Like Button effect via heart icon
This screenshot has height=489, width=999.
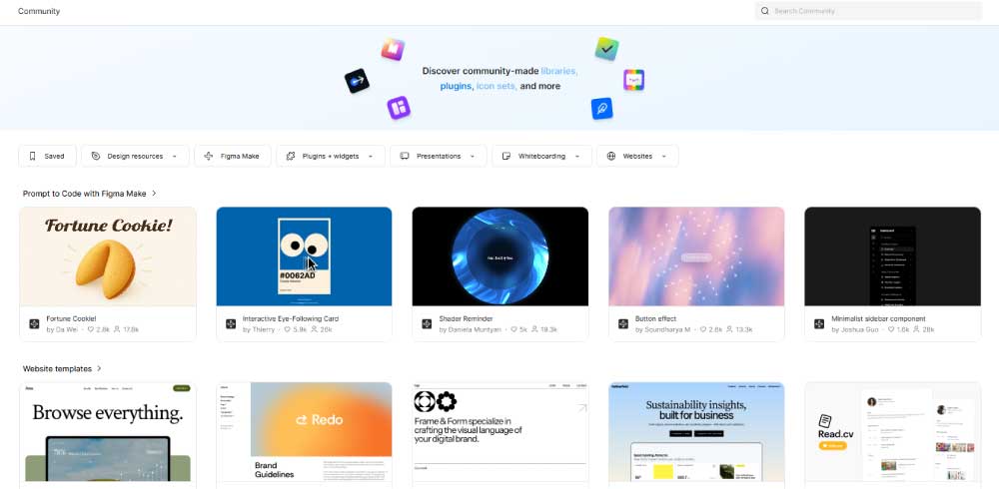[x=703, y=329]
